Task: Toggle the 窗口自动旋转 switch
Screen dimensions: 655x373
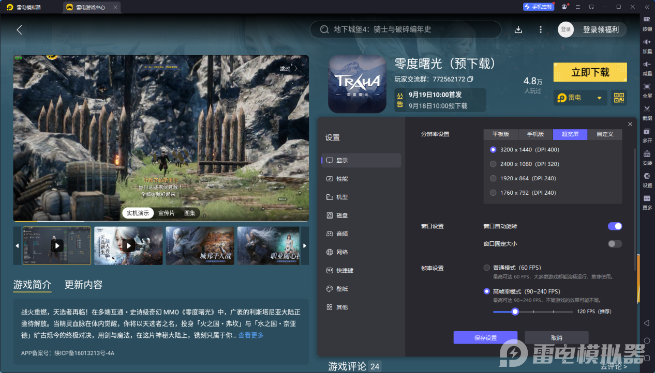Action: pyautogui.click(x=615, y=226)
